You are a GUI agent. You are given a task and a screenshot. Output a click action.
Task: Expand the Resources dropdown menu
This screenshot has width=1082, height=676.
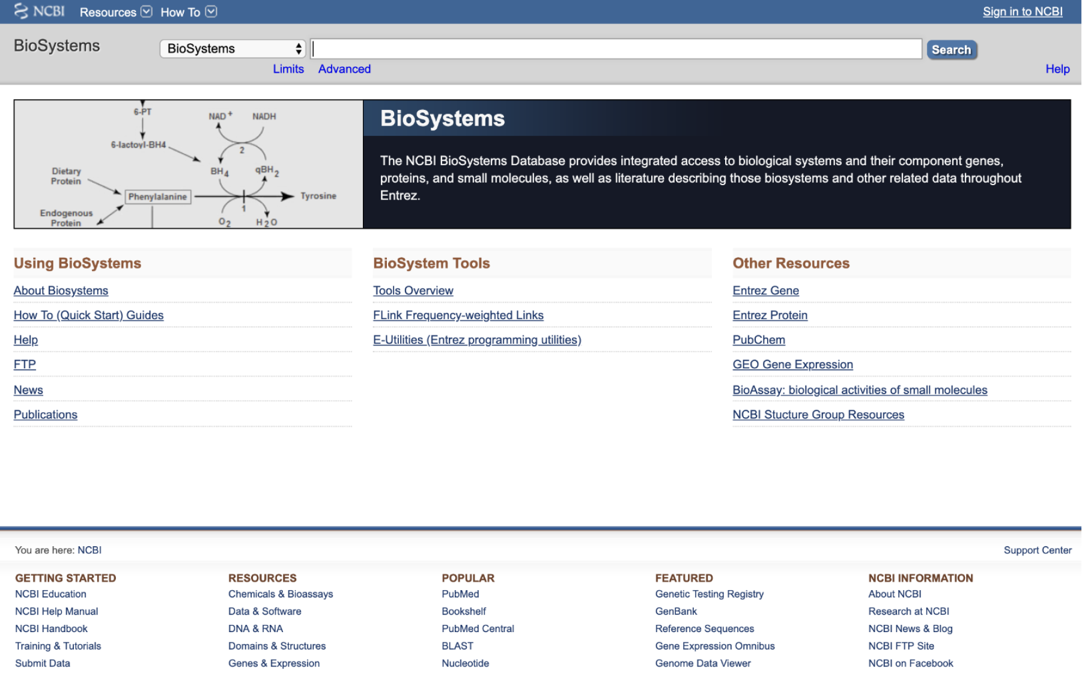[x=115, y=12]
